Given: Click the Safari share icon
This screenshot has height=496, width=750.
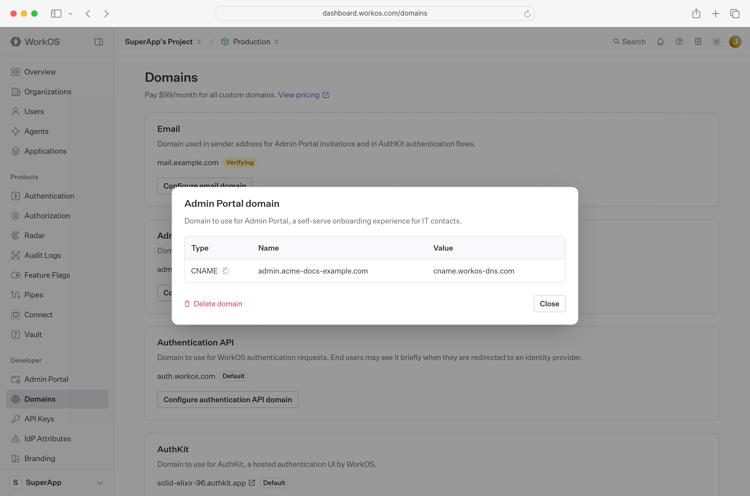Looking at the screenshot, I should point(696,13).
